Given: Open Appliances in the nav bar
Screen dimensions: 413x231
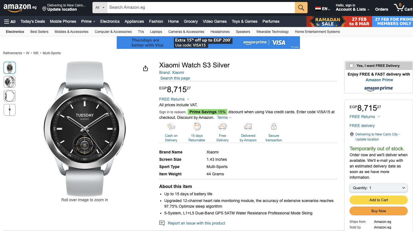Looking at the screenshot, I should [134, 21].
